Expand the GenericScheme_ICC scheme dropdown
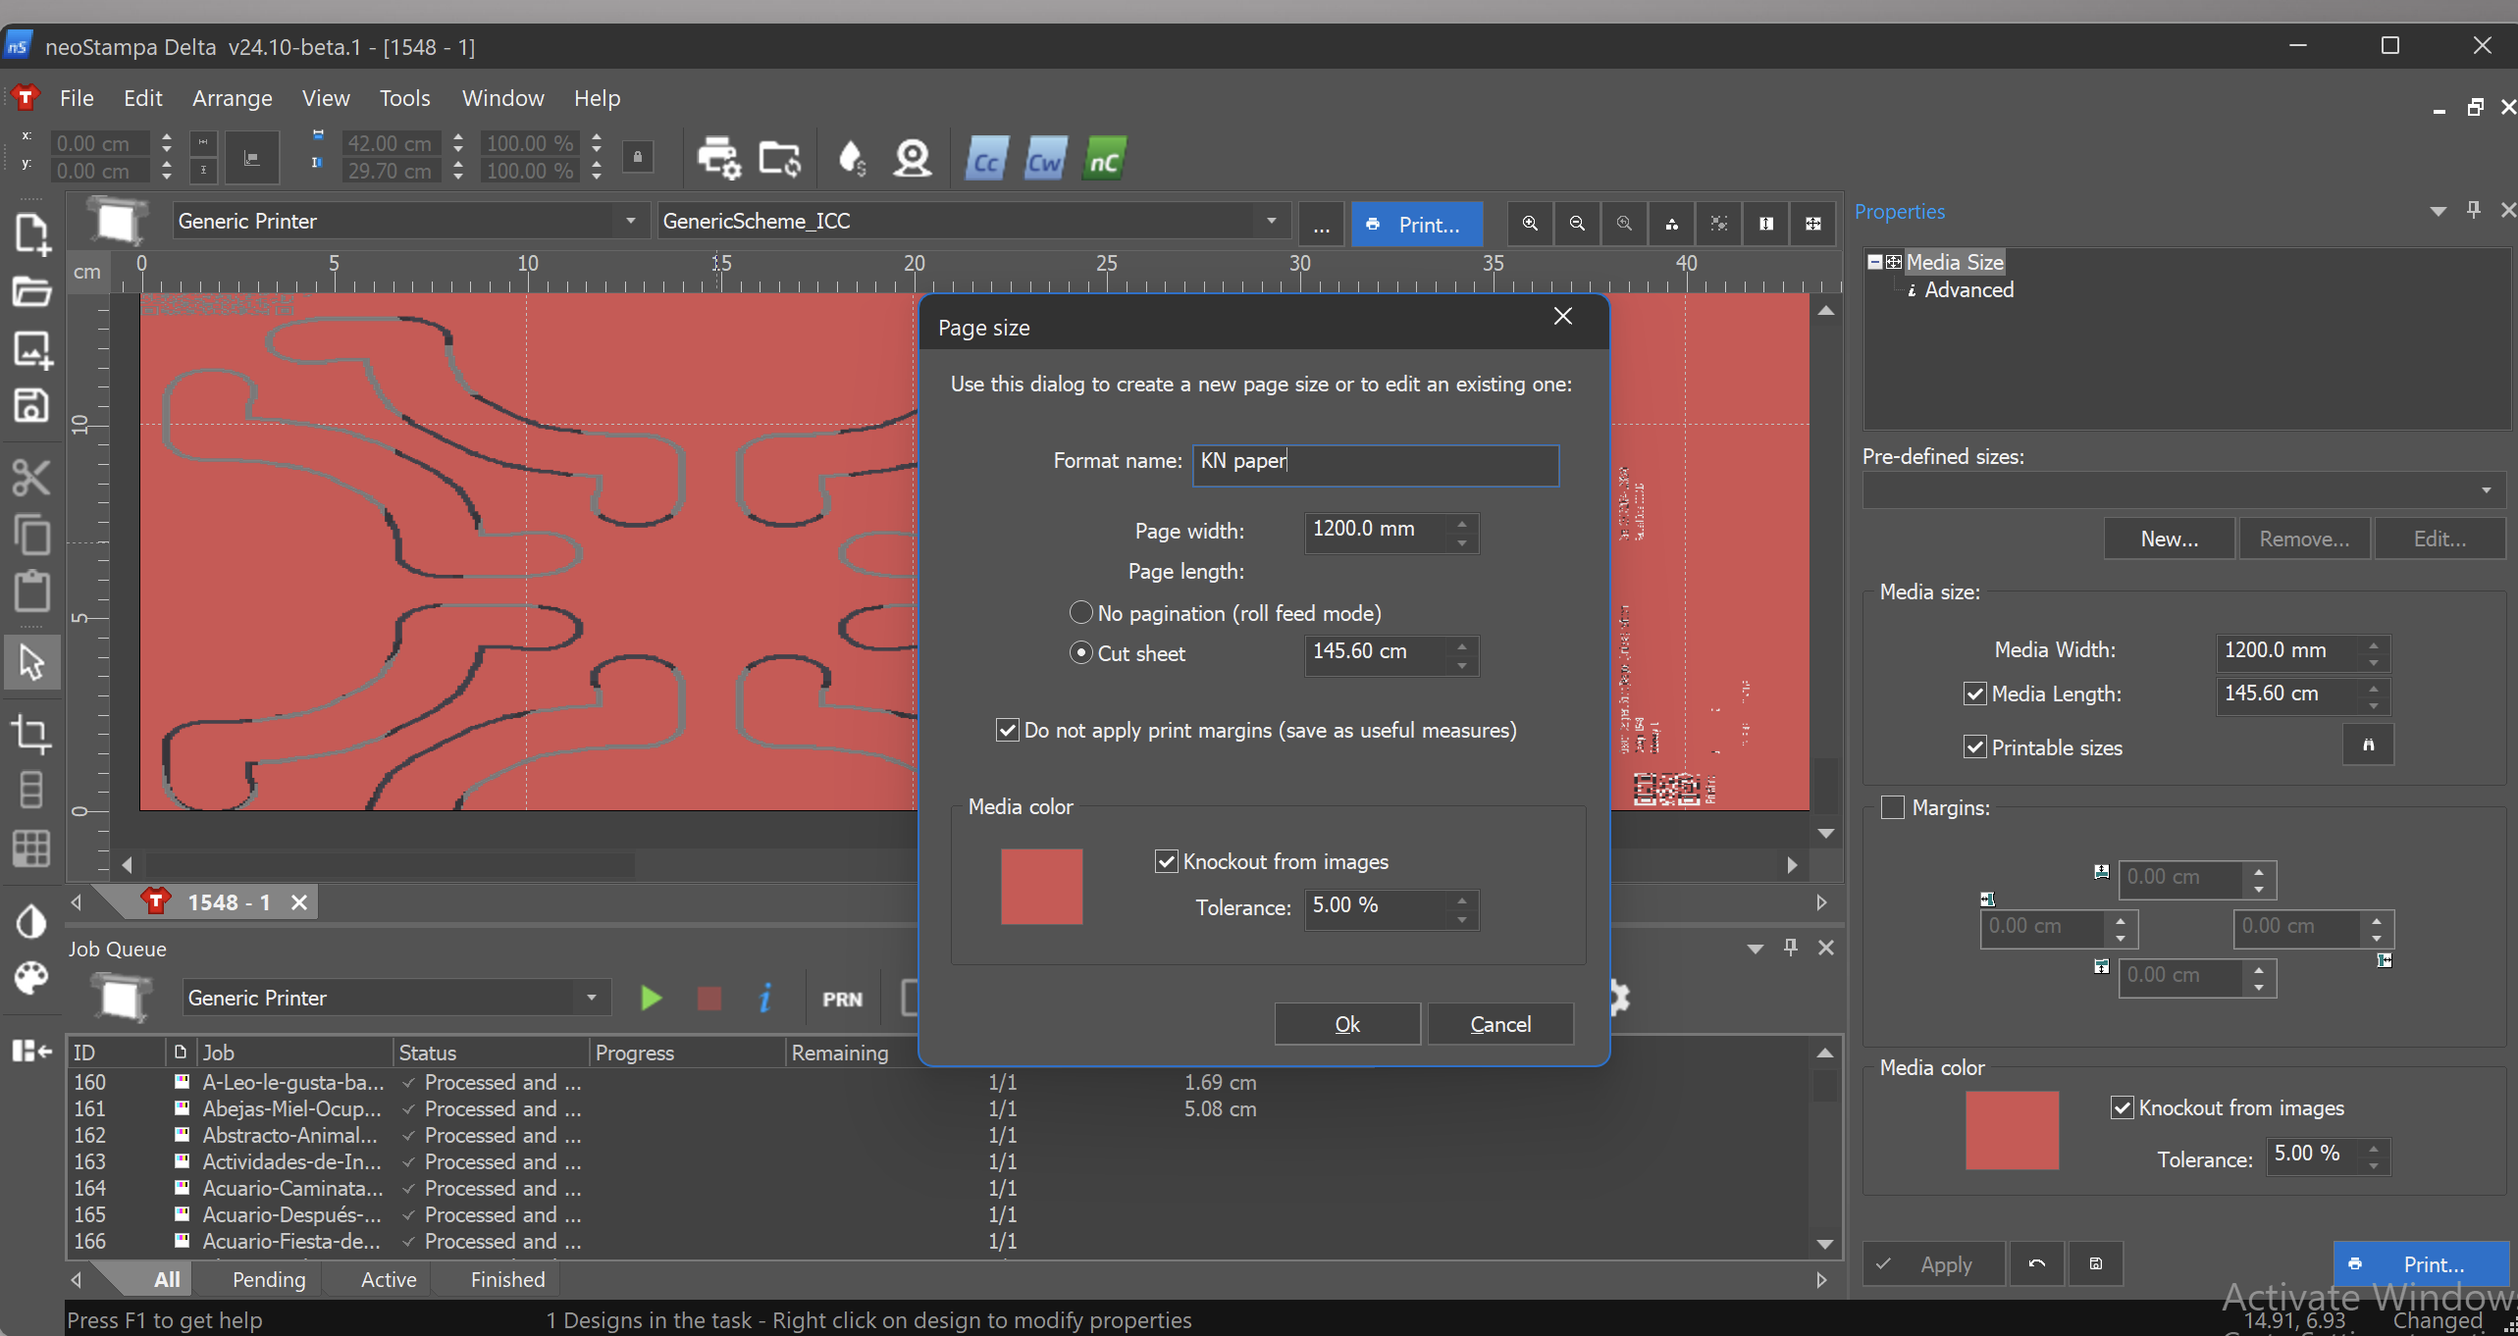Image resolution: width=2518 pixels, height=1336 pixels. (x=1271, y=221)
